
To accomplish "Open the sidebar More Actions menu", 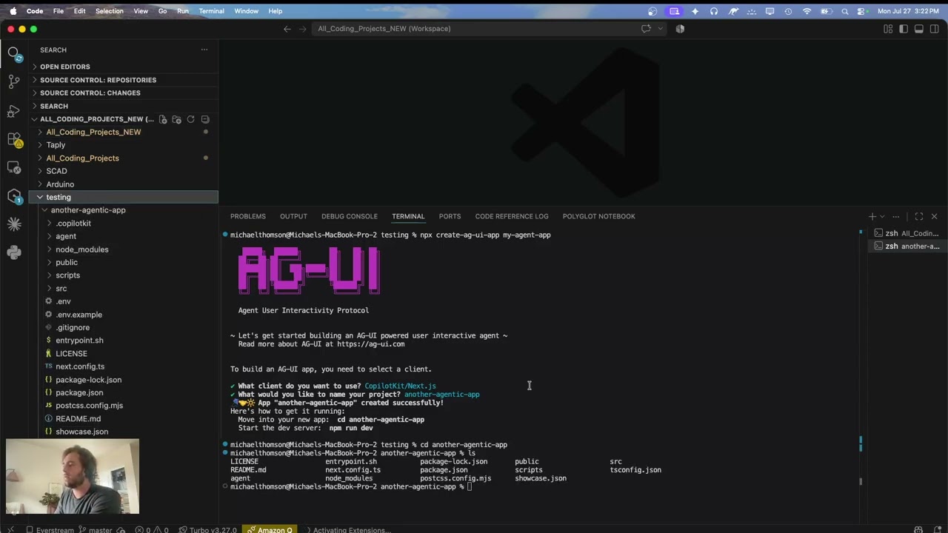I will (204, 50).
